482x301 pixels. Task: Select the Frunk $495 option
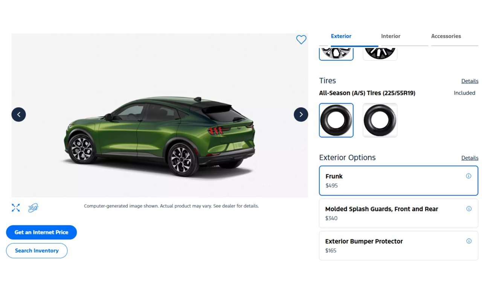point(398,181)
